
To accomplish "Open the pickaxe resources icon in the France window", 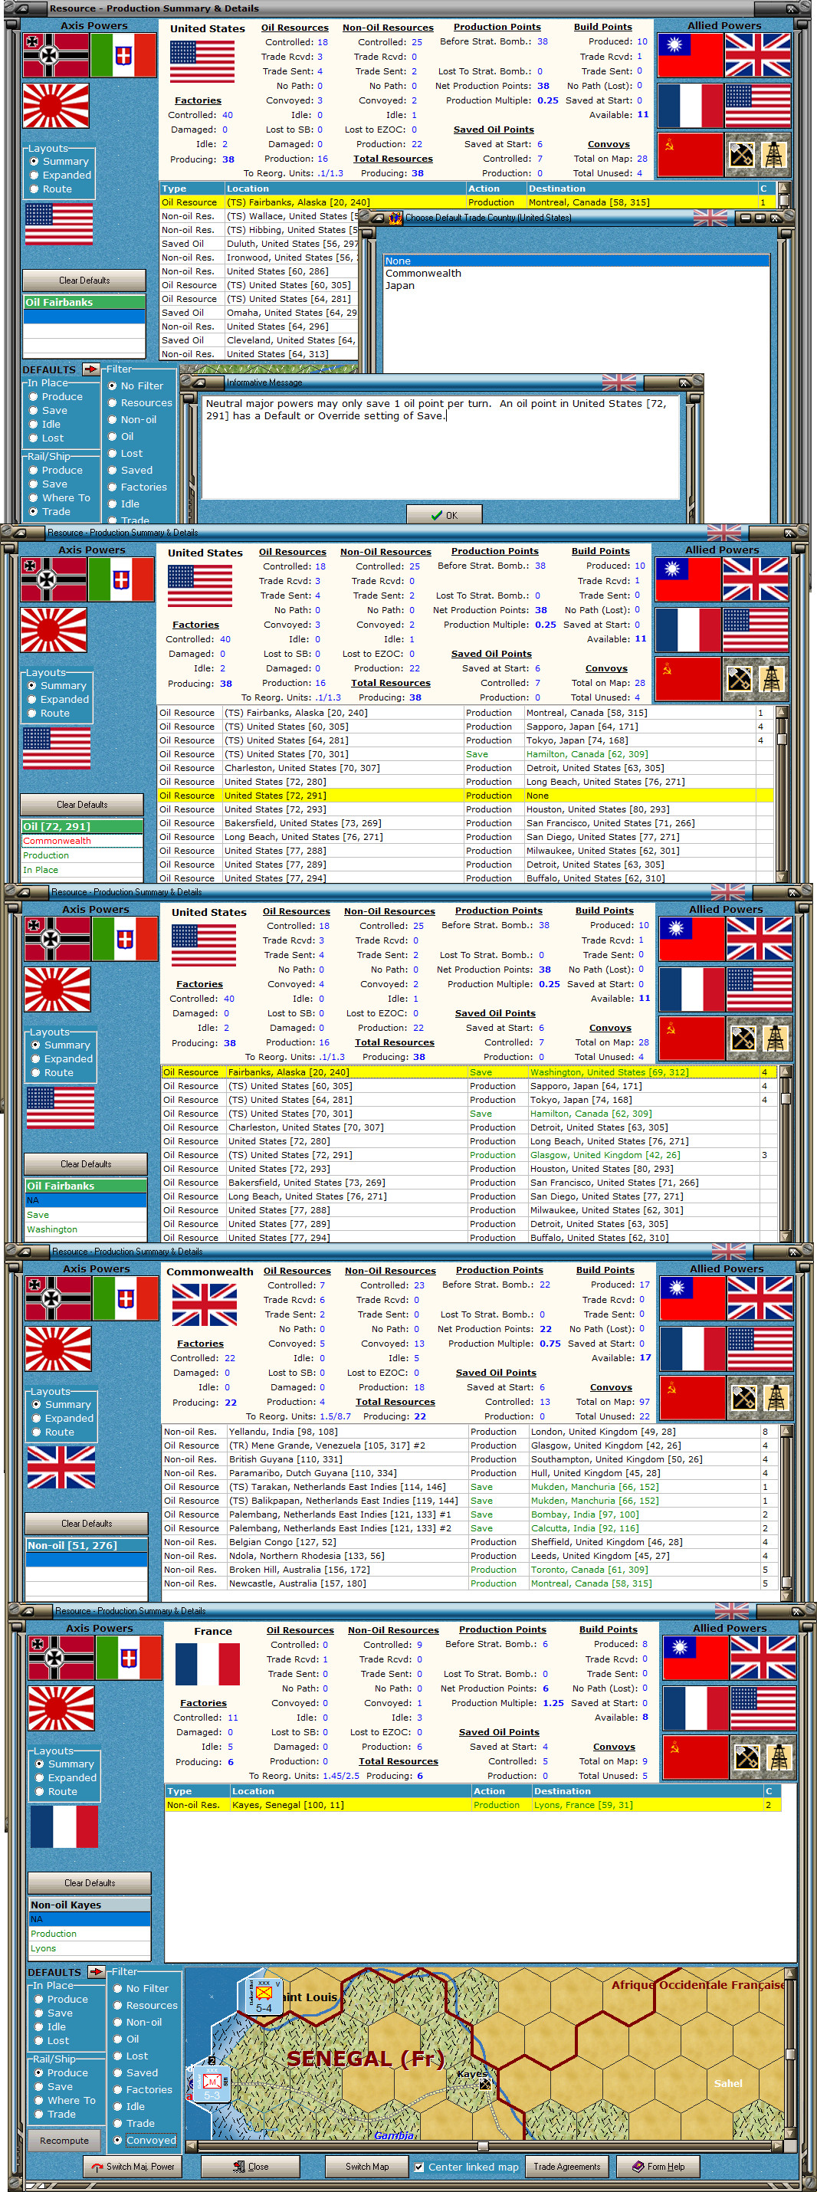I will (x=746, y=1757).
